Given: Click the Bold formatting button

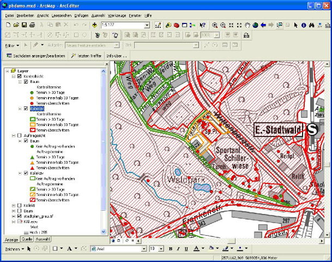Looking at the screenshot, I should point(171,249).
